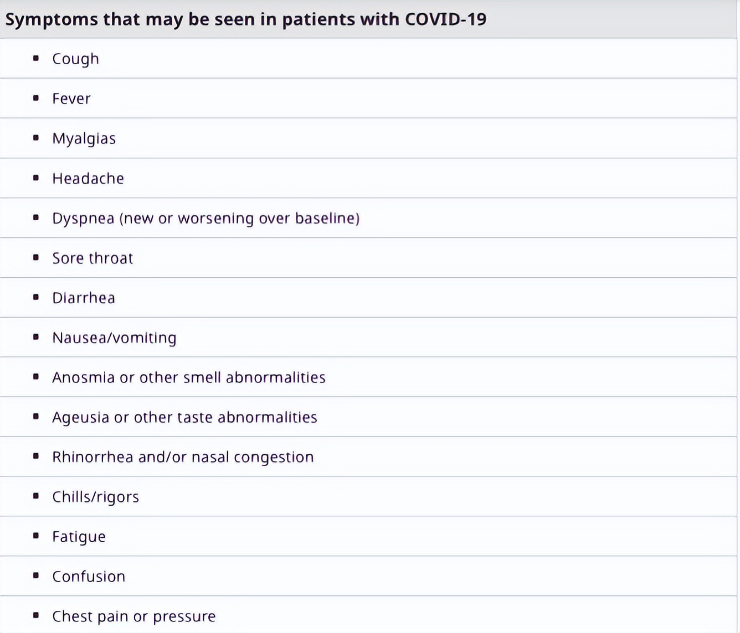Select the Dyspnea (new or worsening) item
The width and height of the screenshot is (740, 633).
(x=205, y=218)
